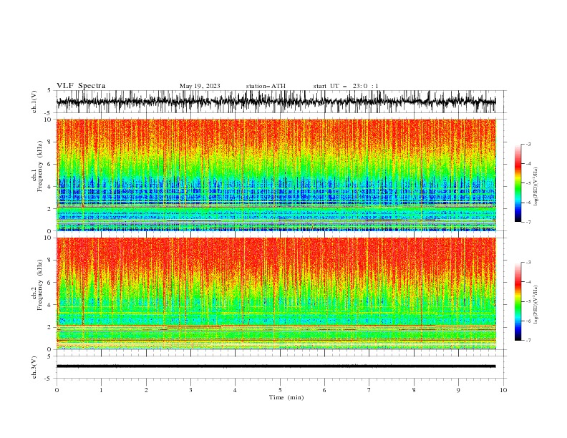This screenshot has width=567, height=438.
Task: Click the '4' kHz tick of ch.1 spectrogram
Action: [51, 187]
